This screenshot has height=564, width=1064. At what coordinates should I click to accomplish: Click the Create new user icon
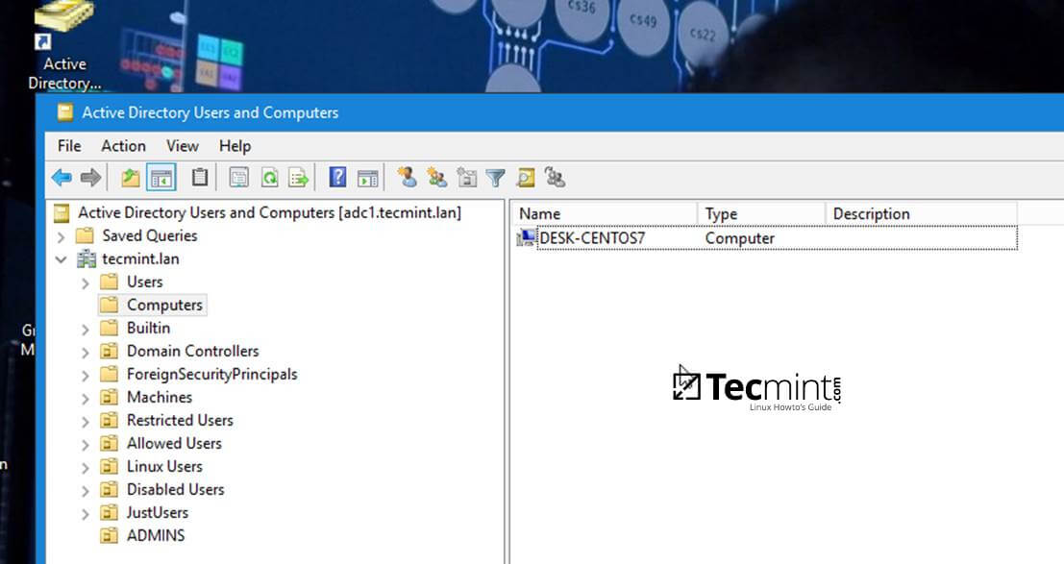point(407,177)
